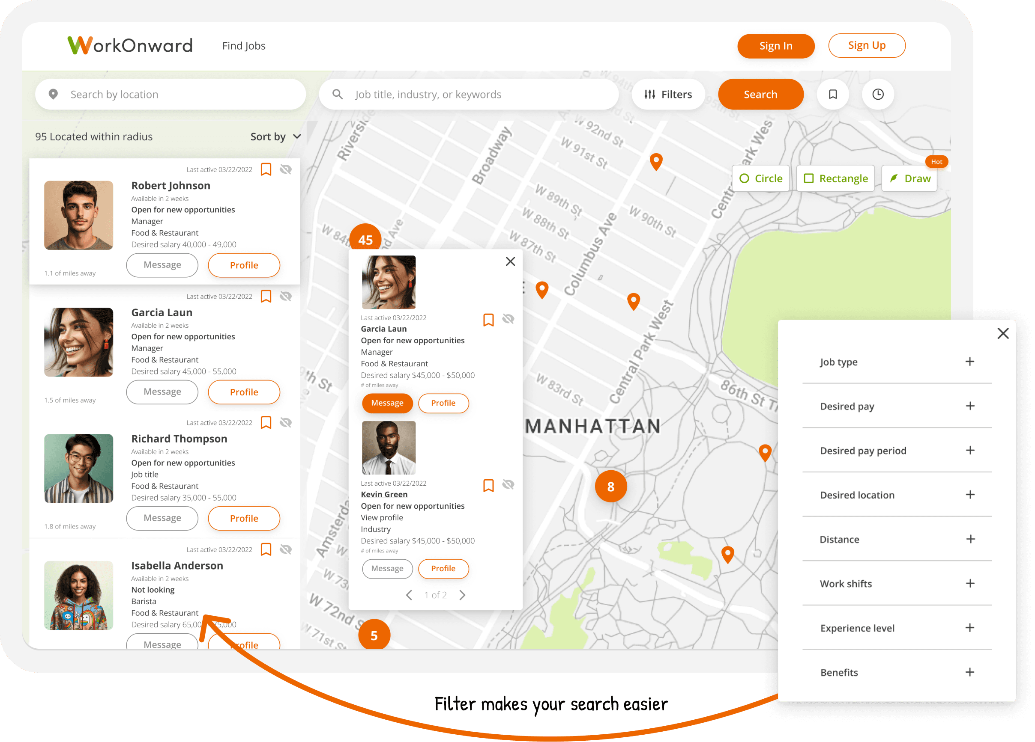The width and height of the screenshot is (1035, 742).
Task: Go to next page in popup
Action: [x=462, y=595]
